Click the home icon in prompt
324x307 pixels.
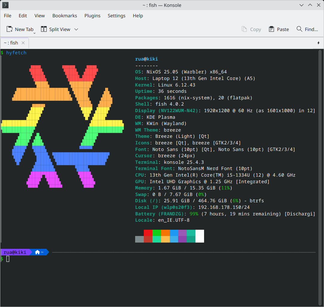pyautogui.click(x=37, y=252)
